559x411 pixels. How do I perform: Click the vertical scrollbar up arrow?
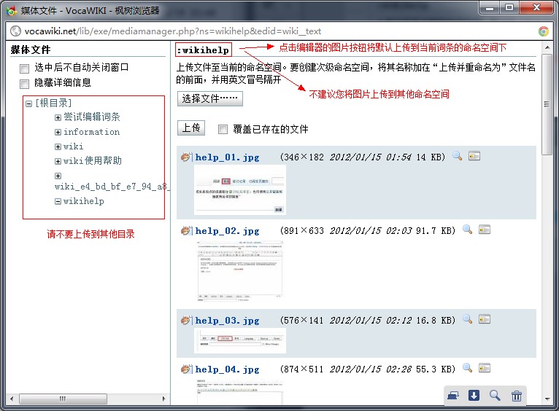pyautogui.click(x=547, y=47)
